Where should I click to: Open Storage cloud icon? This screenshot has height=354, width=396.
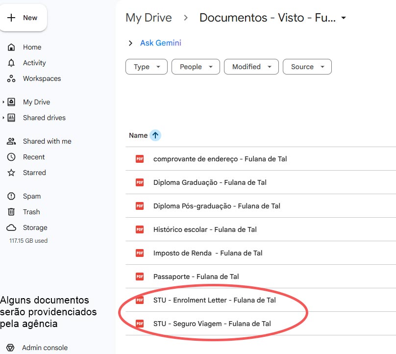tap(11, 228)
